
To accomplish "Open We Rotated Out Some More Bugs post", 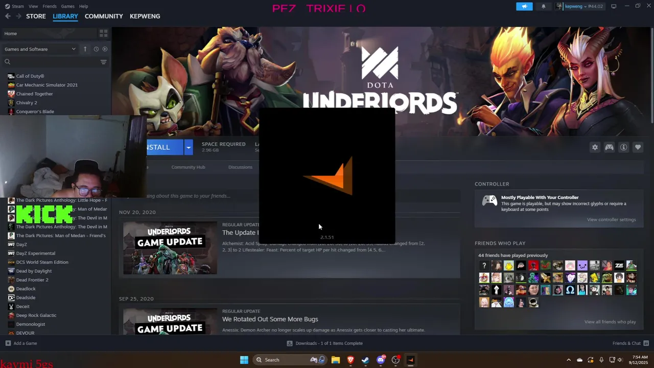I will point(270,319).
